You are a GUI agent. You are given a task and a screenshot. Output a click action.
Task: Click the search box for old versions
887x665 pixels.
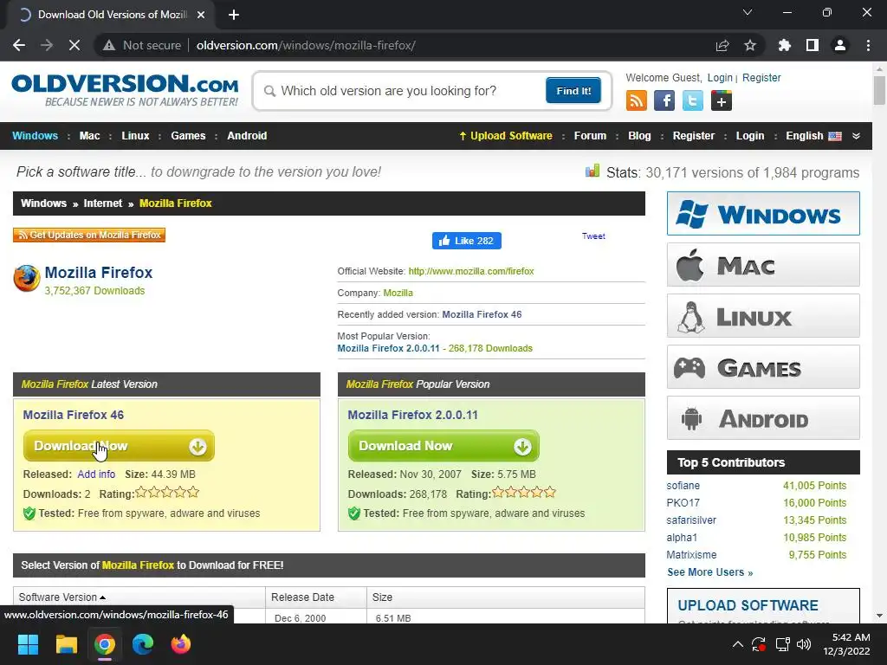[x=403, y=91]
